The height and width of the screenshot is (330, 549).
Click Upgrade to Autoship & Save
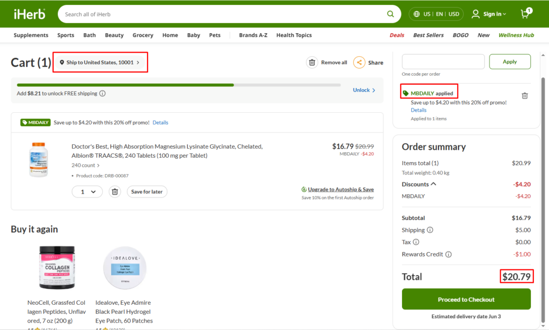coord(340,189)
